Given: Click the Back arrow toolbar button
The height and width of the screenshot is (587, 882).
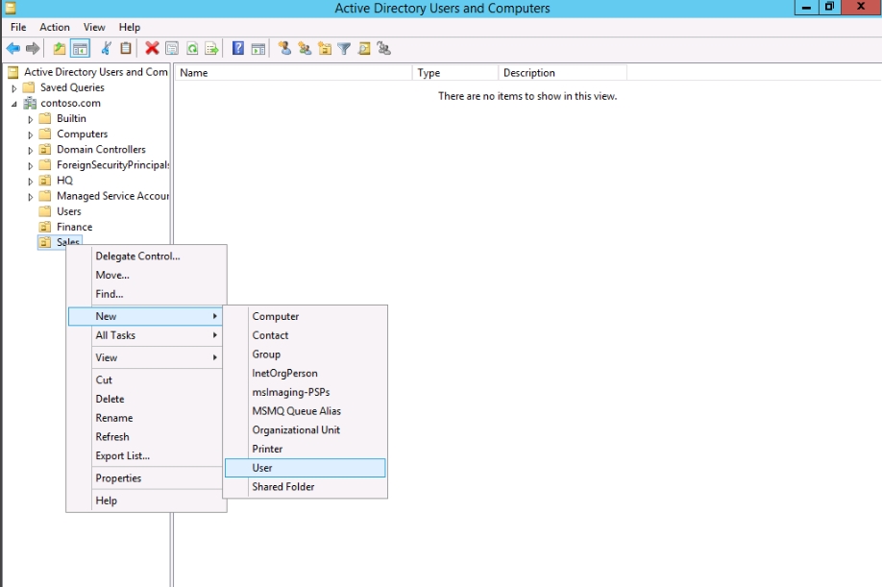Looking at the screenshot, I should tap(13, 49).
